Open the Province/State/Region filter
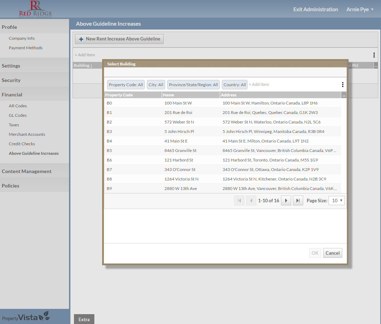The width and height of the screenshot is (381, 324). [193, 85]
